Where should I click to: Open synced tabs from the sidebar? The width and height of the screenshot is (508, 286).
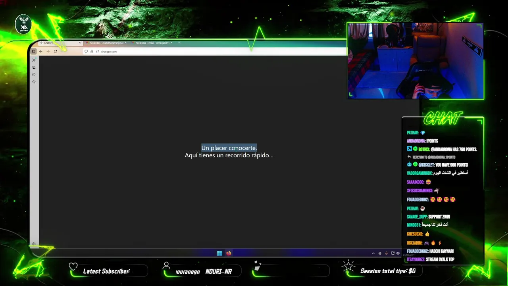pyautogui.click(x=34, y=68)
